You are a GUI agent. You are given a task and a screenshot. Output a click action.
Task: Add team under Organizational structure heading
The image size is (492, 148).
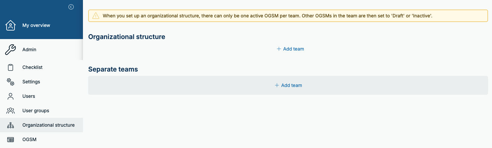click(290, 49)
